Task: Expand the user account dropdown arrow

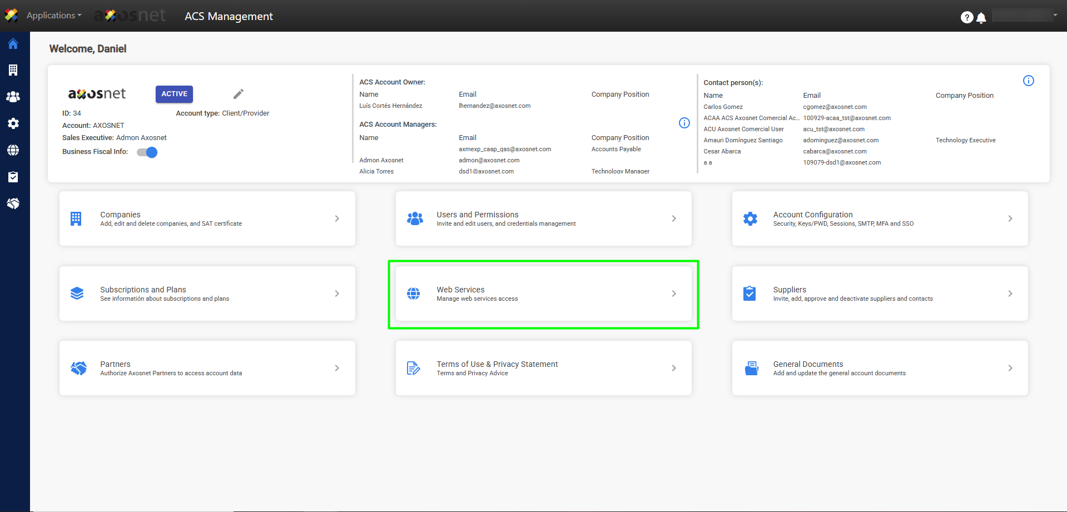Action: tap(1055, 15)
